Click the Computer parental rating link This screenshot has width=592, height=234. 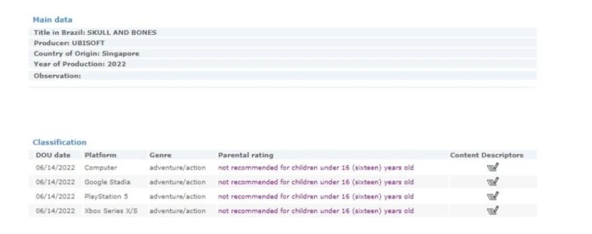pyautogui.click(x=316, y=168)
